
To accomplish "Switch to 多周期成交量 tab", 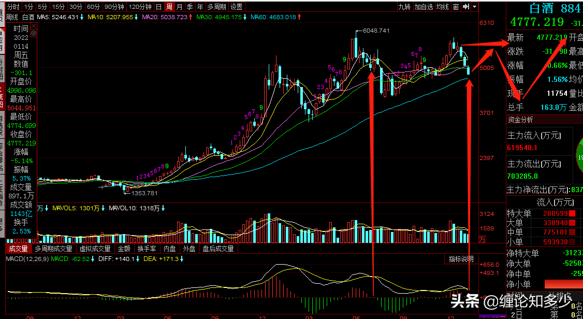I will (53, 249).
